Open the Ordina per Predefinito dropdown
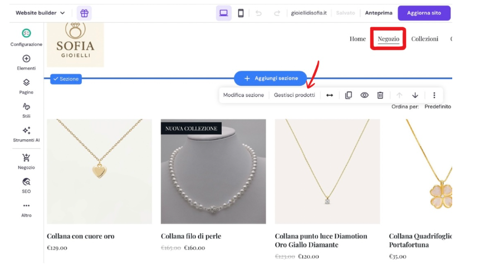The height and width of the screenshot is (264, 489). pyautogui.click(x=437, y=106)
